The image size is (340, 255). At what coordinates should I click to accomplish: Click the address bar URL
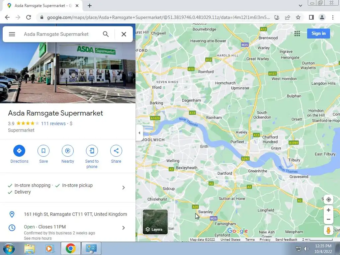[x=158, y=17]
